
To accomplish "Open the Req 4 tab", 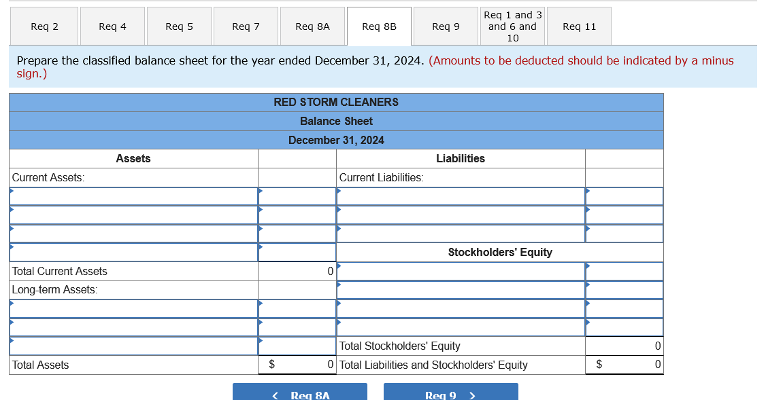I will (x=112, y=26).
